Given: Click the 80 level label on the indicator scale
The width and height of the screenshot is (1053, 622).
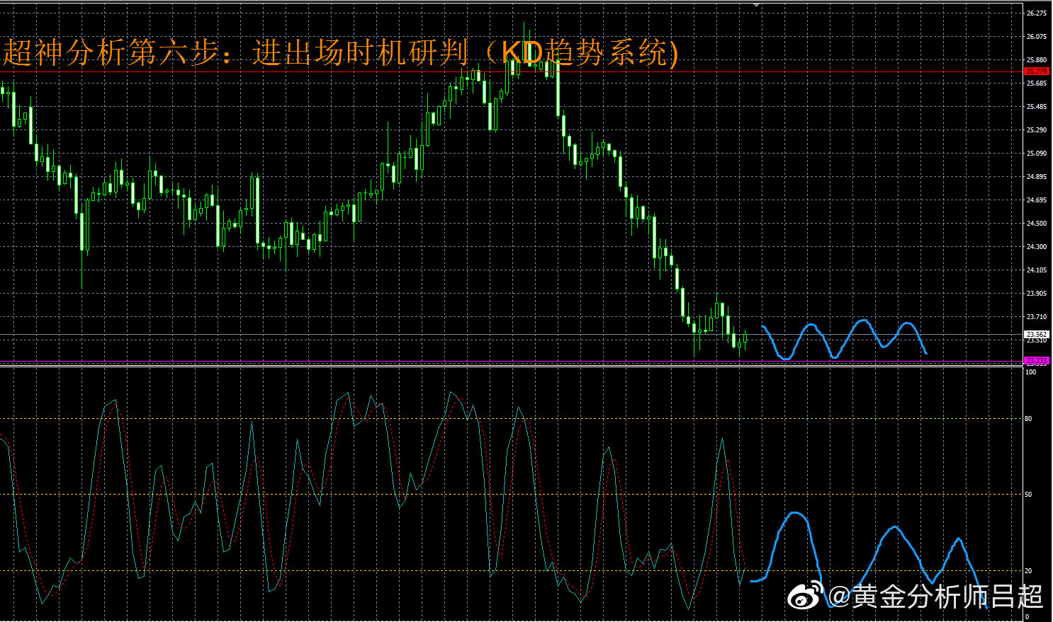Looking at the screenshot, I should coord(1029,419).
